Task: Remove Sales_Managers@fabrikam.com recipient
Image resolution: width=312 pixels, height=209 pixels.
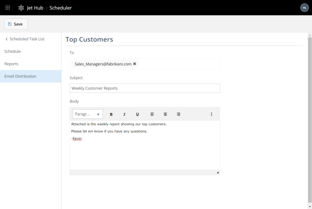Action: [x=134, y=64]
